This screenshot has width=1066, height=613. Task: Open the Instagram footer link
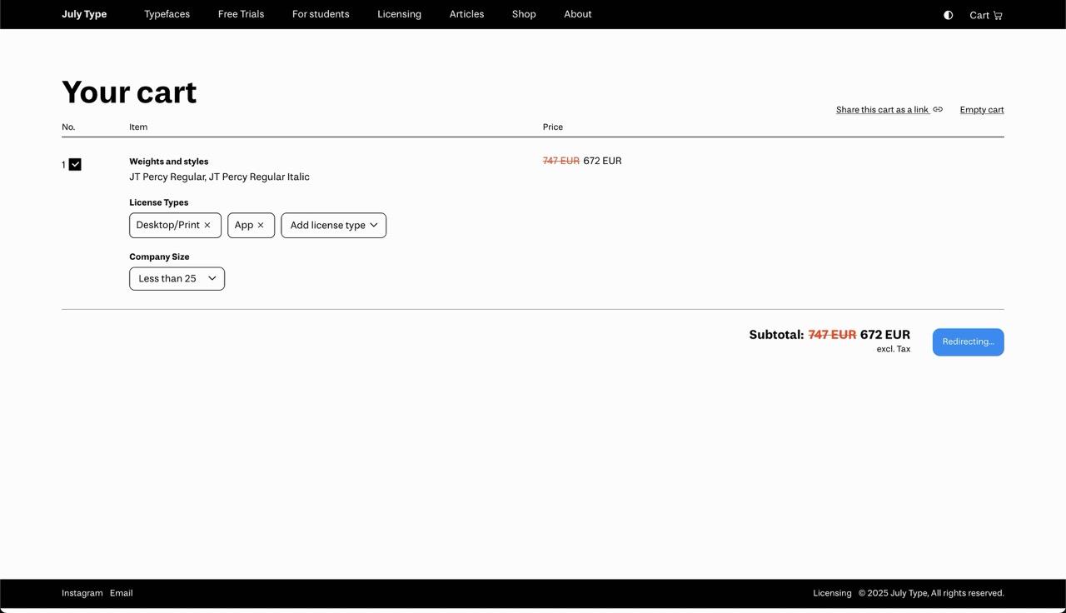[x=82, y=593]
